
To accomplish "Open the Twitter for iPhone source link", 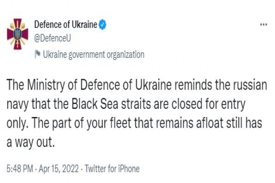I will (112, 169).
